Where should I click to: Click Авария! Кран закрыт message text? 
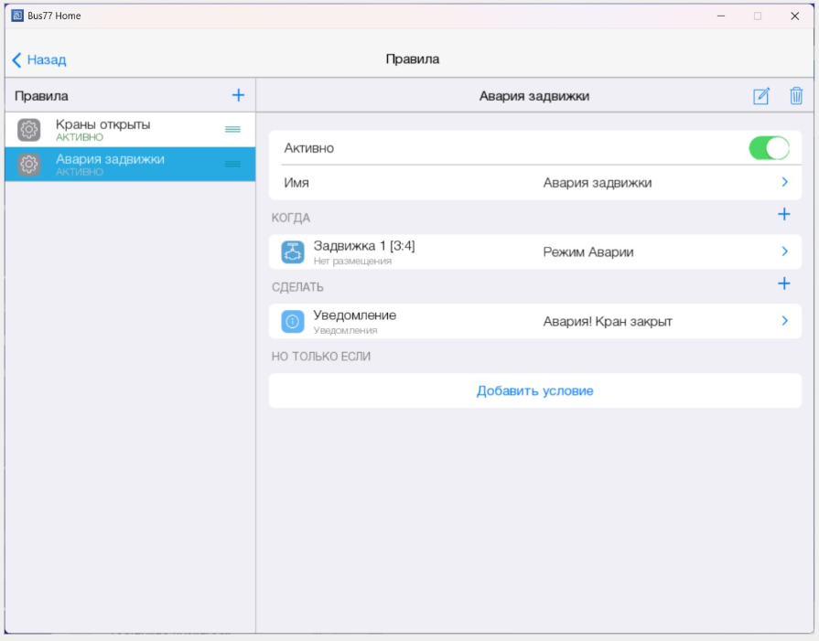(608, 322)
